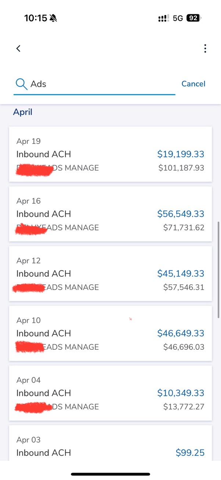Tap the battery indicator showing 92

point(194,18)
